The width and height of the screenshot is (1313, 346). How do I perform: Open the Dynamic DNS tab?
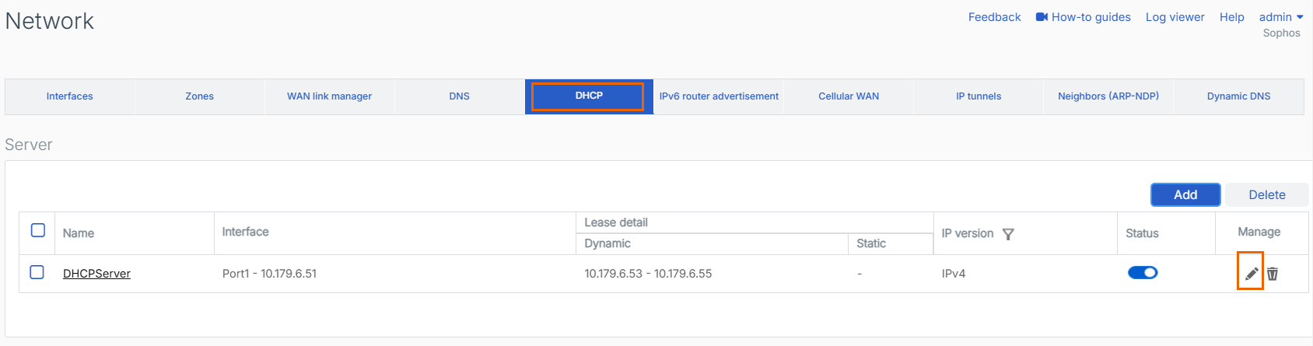pyautogui.click(x=1238, y=96)
